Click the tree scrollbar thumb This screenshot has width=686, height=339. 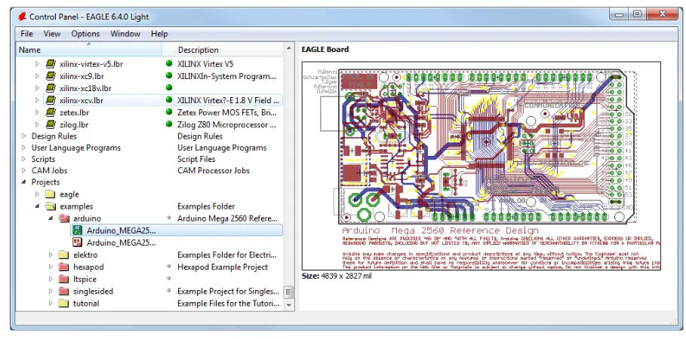[x=288, y=292]
